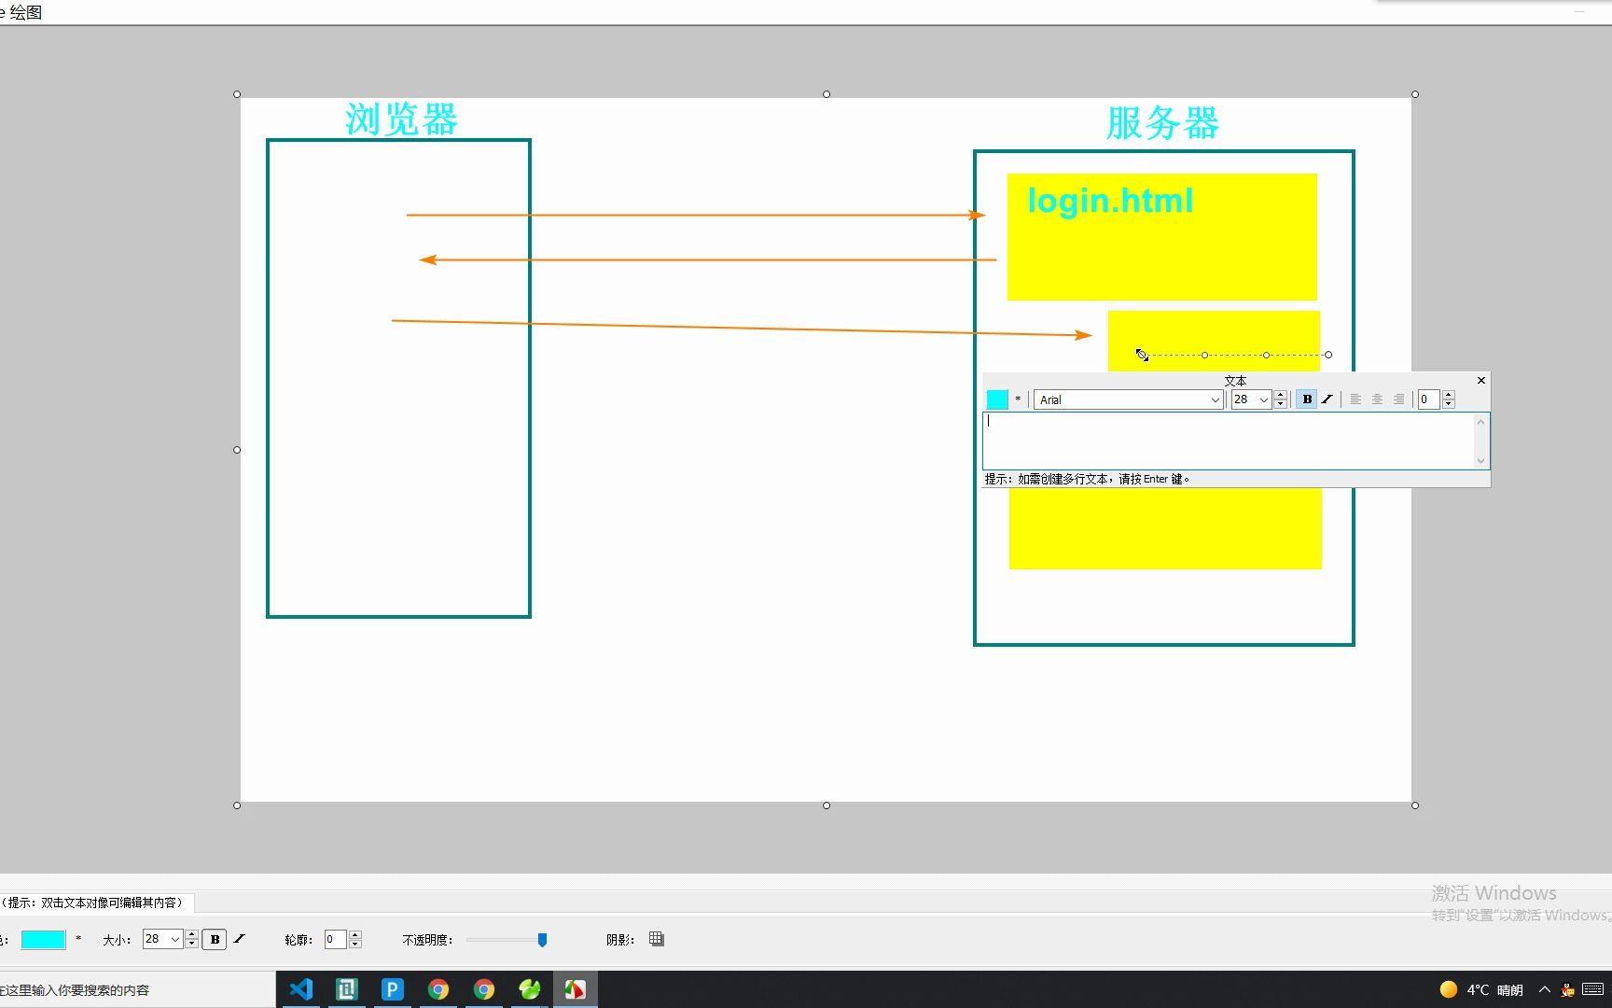Click the end handle of the dashed text line
Image resolution: width=1612 pixels, height=1008 pixels.
click(x=1328, y=355)
